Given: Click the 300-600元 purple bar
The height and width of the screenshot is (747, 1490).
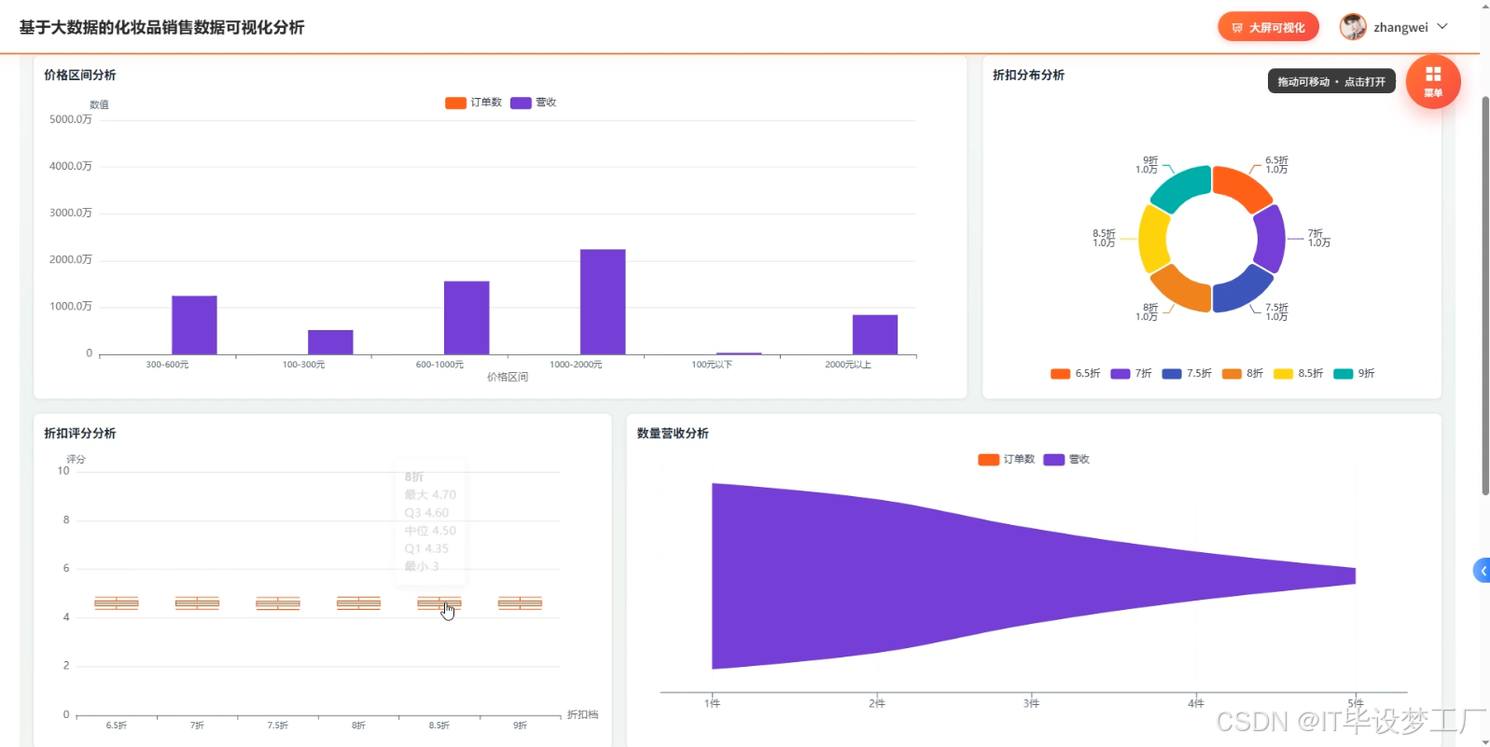Looking at the screenshot, I should pos(194,325).
